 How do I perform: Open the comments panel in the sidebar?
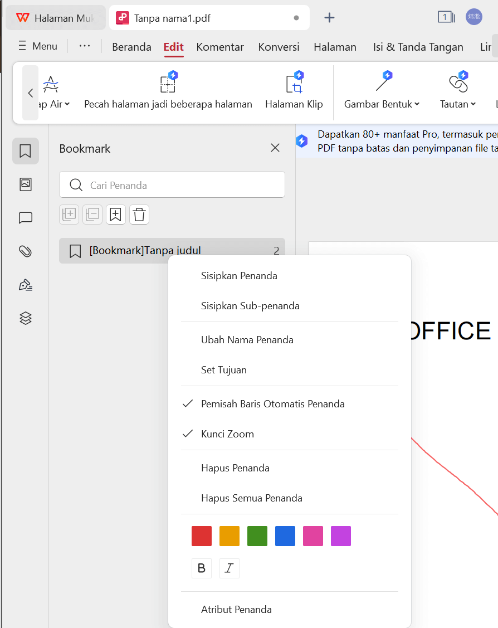point(25,217)
